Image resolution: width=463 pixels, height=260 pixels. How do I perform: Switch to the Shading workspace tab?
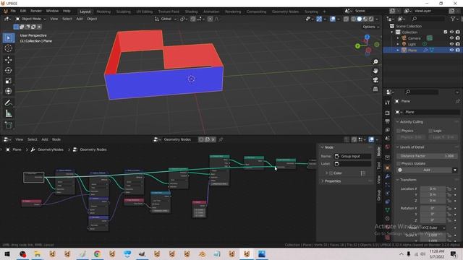(x=191, y=12)
